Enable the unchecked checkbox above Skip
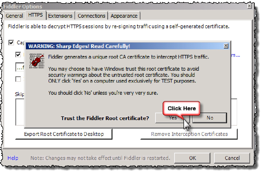This screenshot has height=176, width=264. click(x=18, y=79)
